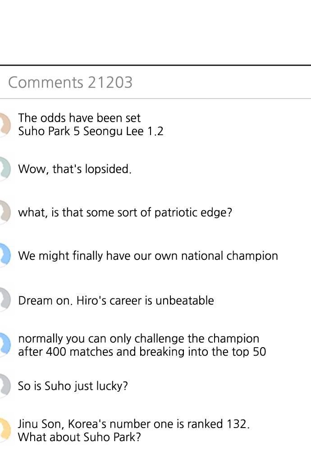311x452 pixels.
Task: Click the 21203 comment count
Action: coord(110,82)
